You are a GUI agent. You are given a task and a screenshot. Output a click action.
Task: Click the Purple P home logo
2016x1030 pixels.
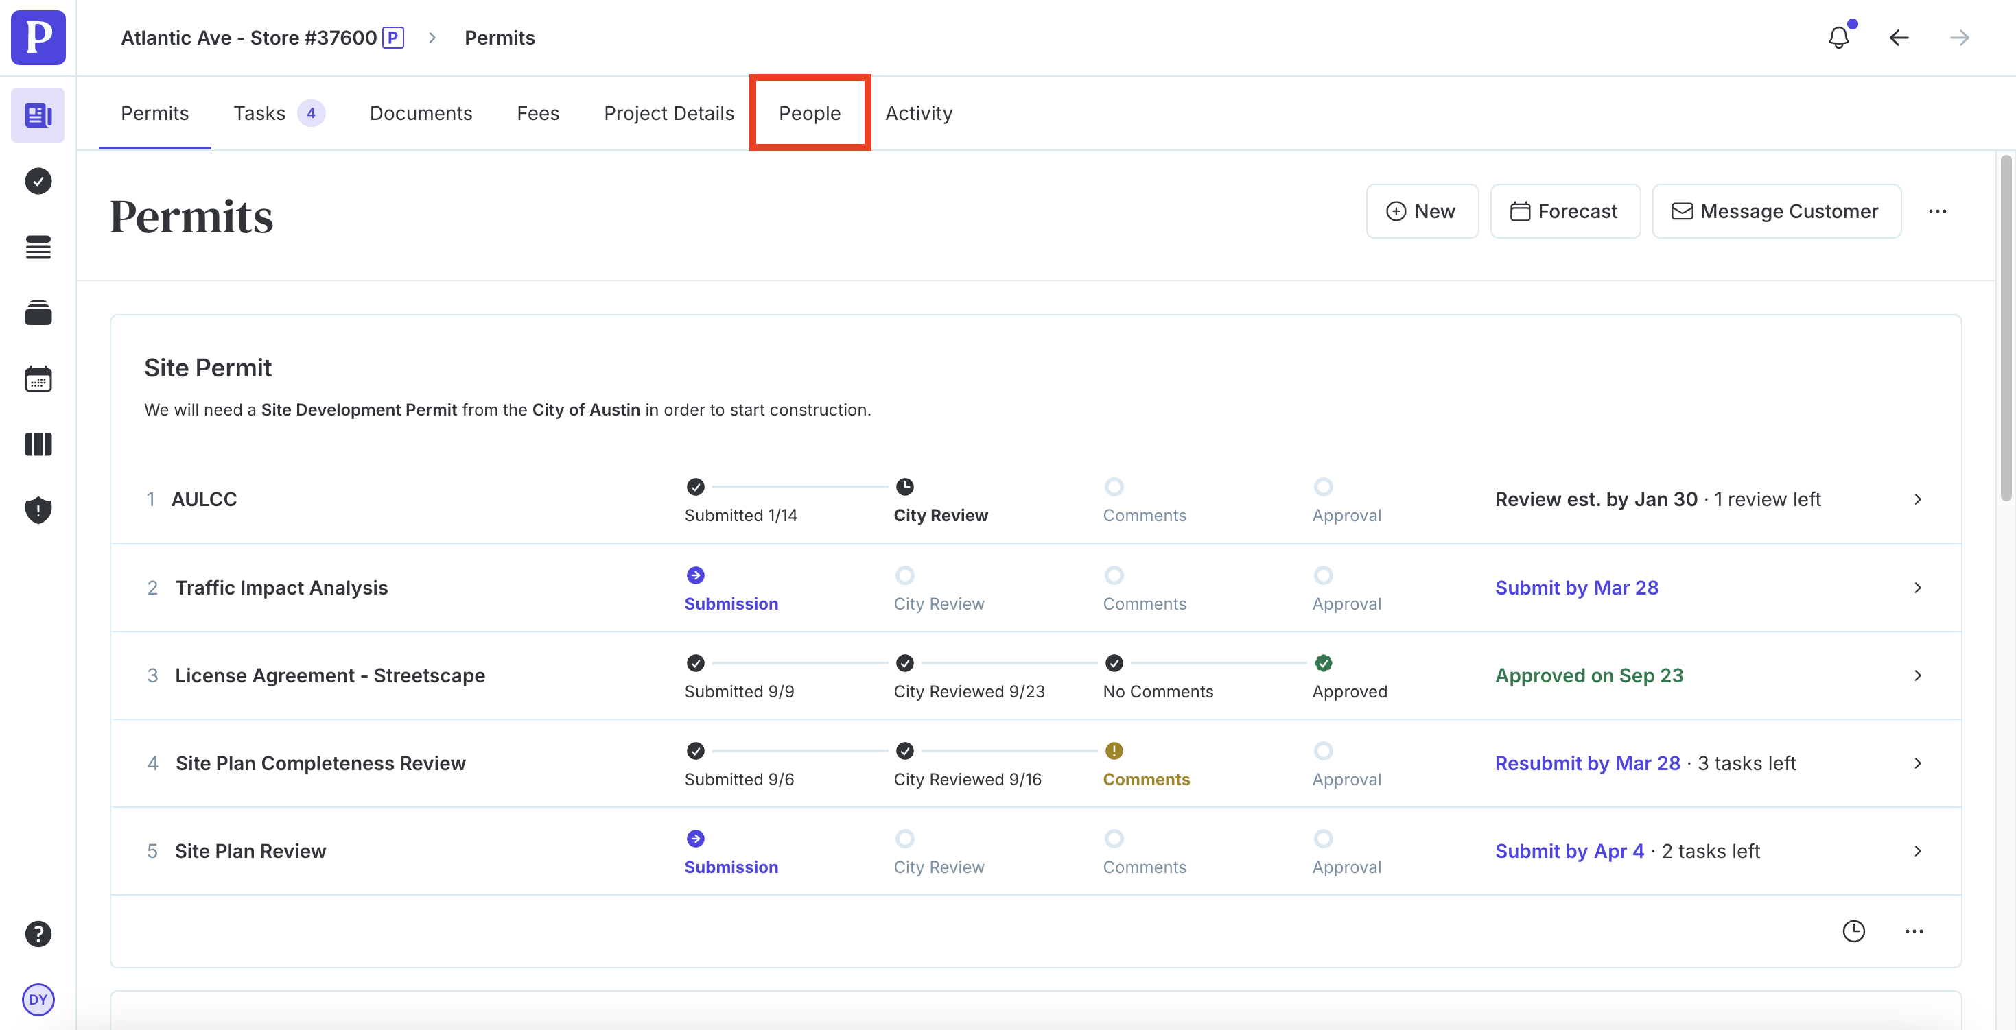coord(38,38)
